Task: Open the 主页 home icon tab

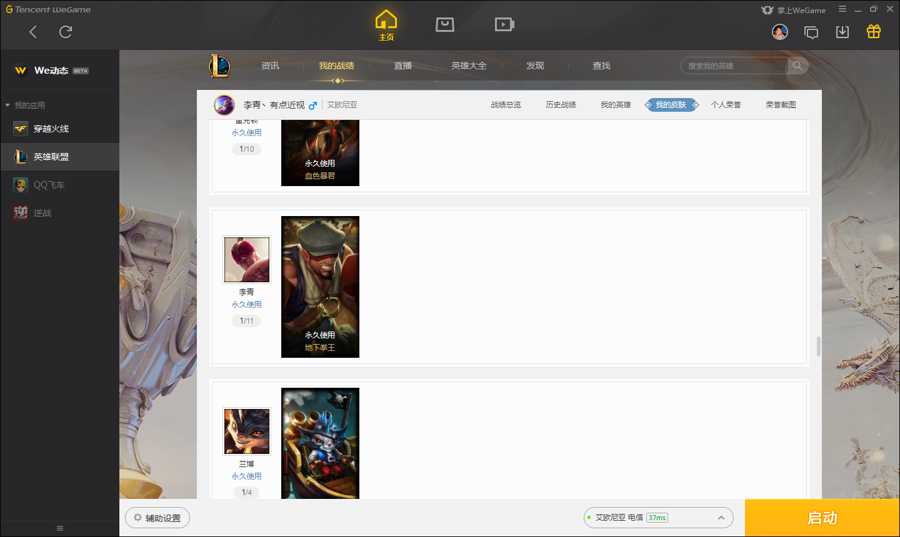Action: click(x=386, y=26)
